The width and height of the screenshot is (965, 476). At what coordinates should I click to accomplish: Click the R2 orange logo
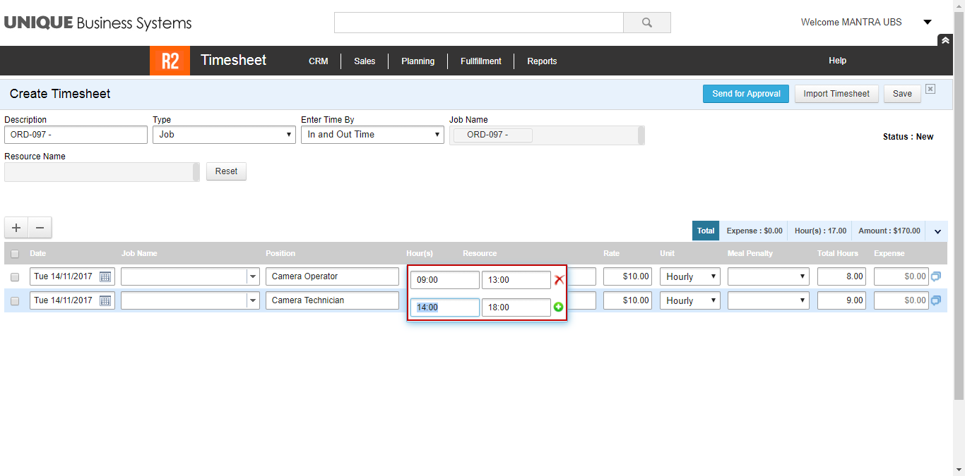[x=170, y=61]
